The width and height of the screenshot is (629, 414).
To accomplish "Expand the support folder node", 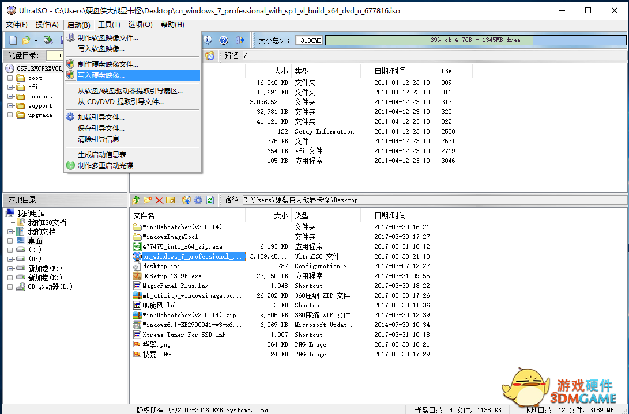I will pos(10,105).
